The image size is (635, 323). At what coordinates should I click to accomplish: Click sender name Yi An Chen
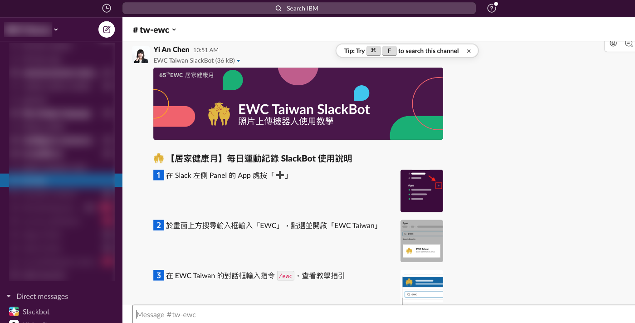click(x=171, y=50)
